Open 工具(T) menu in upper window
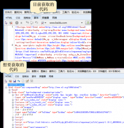The image size is (124, 128). [x=66, y=12]
